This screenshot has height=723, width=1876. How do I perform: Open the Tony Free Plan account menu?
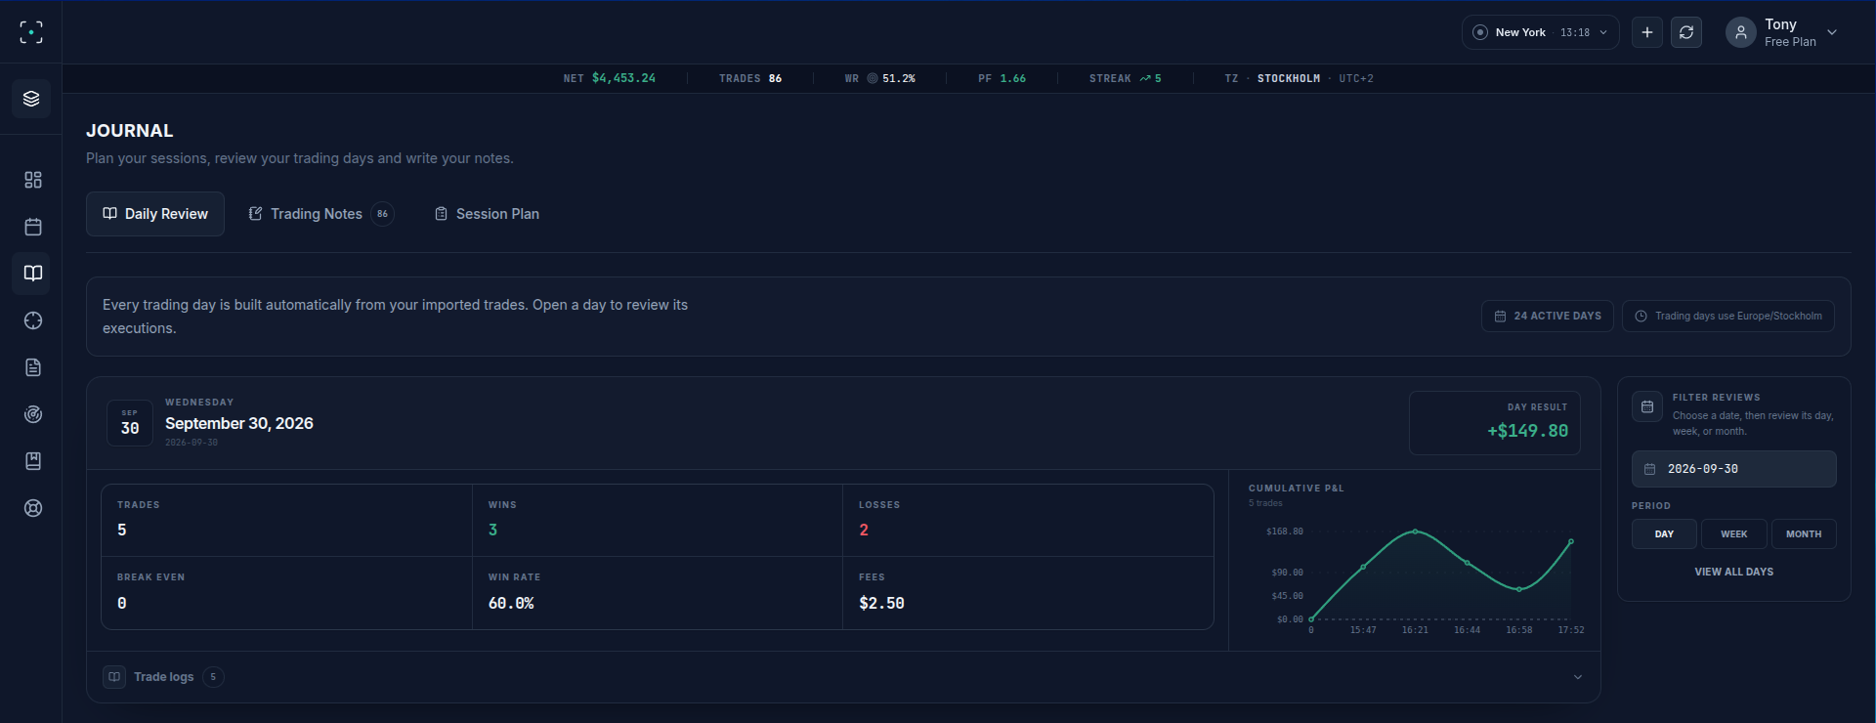point(1782,32)
